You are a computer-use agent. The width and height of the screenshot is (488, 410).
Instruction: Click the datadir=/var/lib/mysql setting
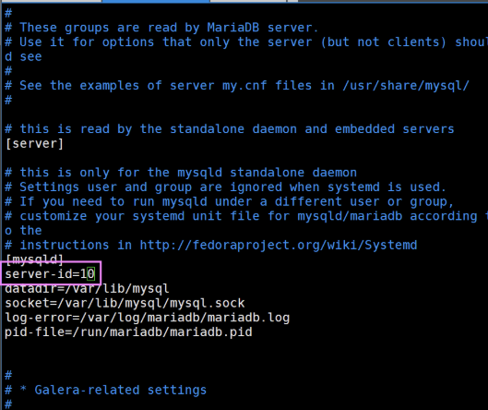pyautogui.click(x=87, y=288)
